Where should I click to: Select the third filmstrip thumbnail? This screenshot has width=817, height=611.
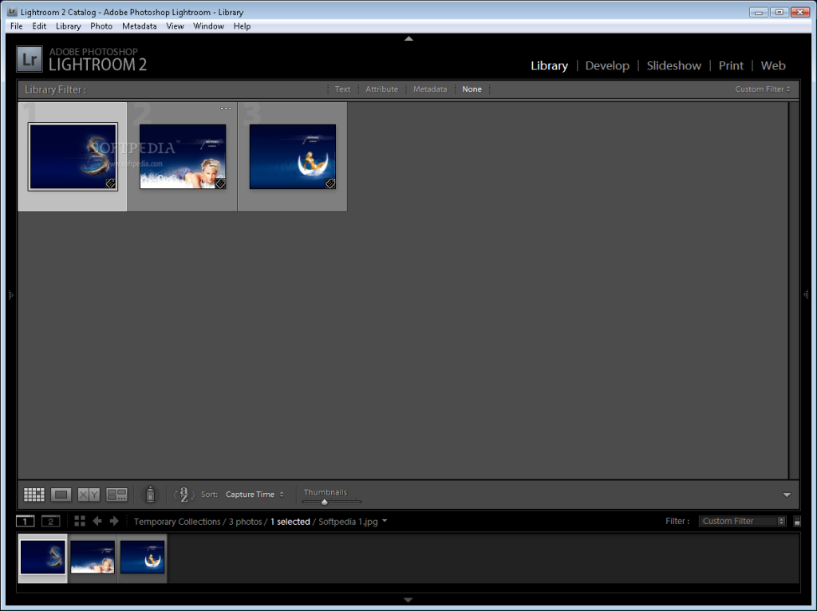pos(142,557)
